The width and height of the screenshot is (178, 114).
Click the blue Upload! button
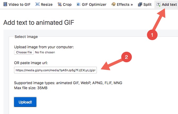click(x=25, y=102)
